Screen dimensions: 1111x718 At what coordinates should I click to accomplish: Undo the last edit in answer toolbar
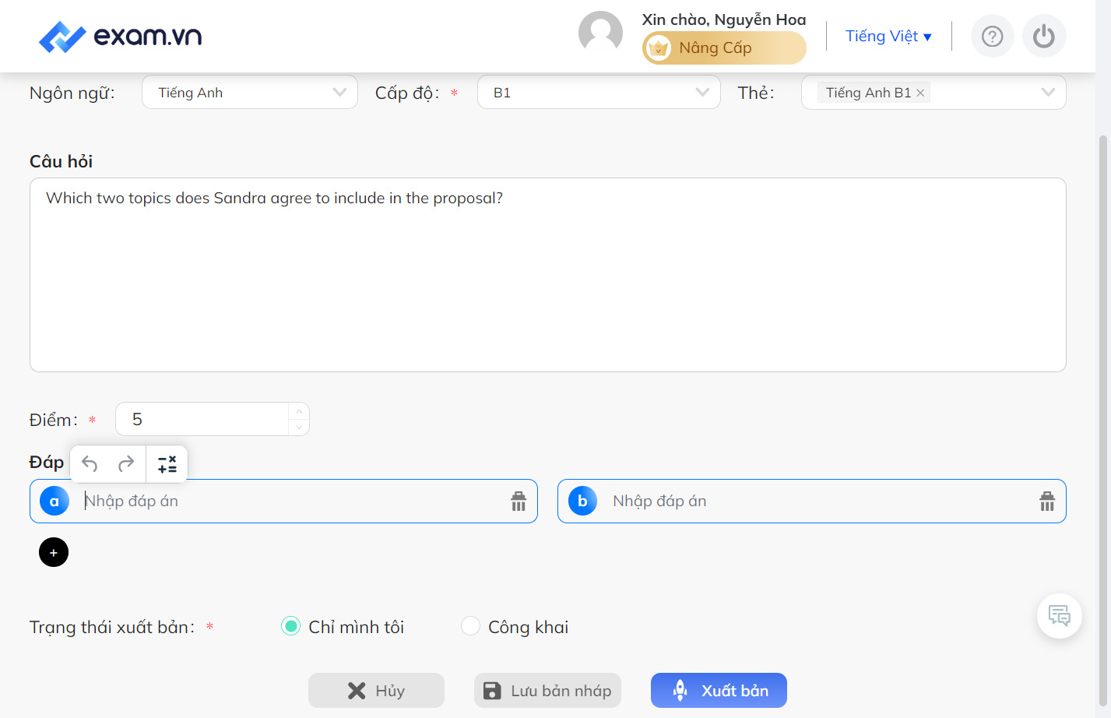[x=90, y=464]
